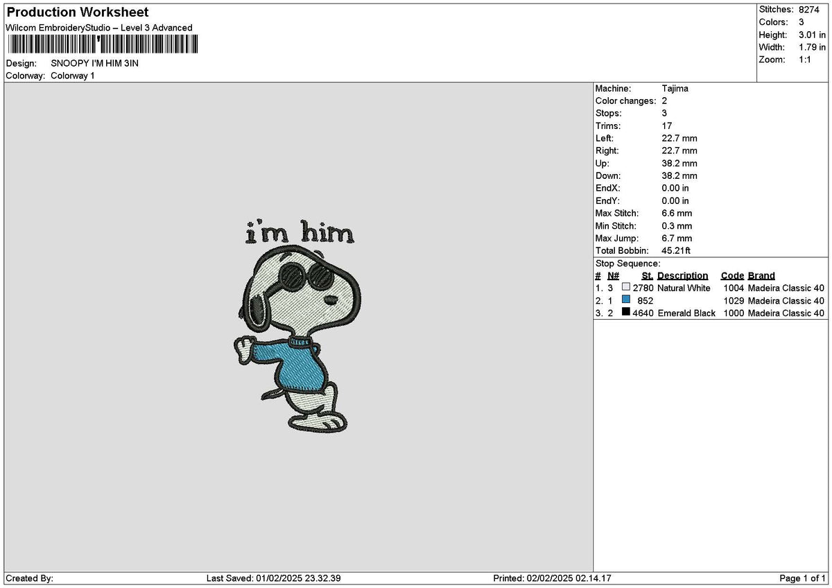Image resolution: width=832 pixels, height=588 pixels.
Task: Sort by the Code column header
Action: pyautogui.click(x=732, y=275)
